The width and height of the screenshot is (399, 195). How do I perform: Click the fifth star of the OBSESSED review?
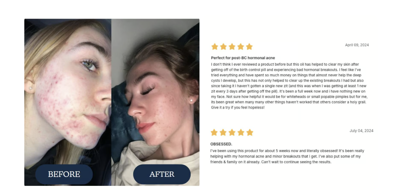click(x=250, y=133)
